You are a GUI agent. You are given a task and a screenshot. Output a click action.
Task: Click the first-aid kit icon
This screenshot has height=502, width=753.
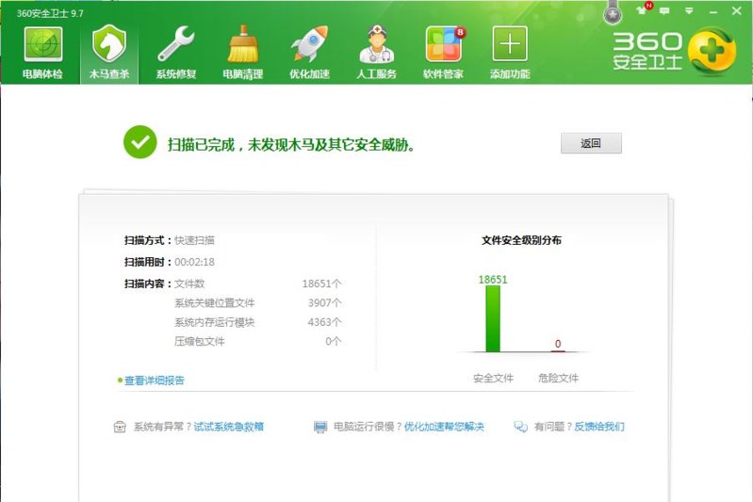(120, 427)
